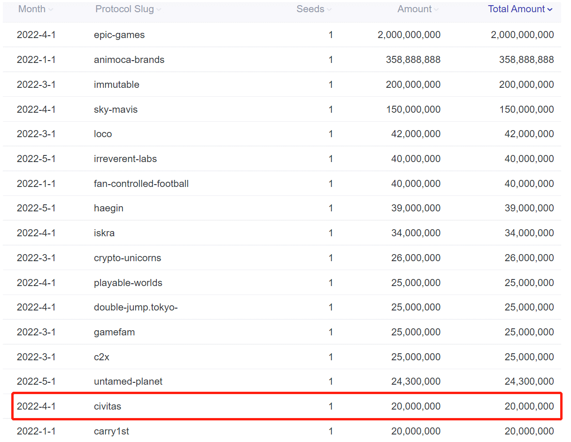This screenshot has width=571, height=442.
Task: Select the 25,000,000 Amount for c2x
Action: (416, 357)
